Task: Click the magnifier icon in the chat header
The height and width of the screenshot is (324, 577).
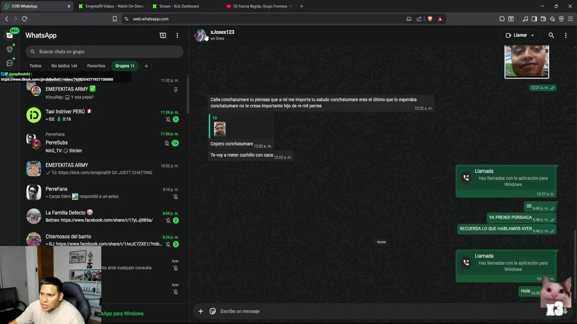Action: [551, 35]
